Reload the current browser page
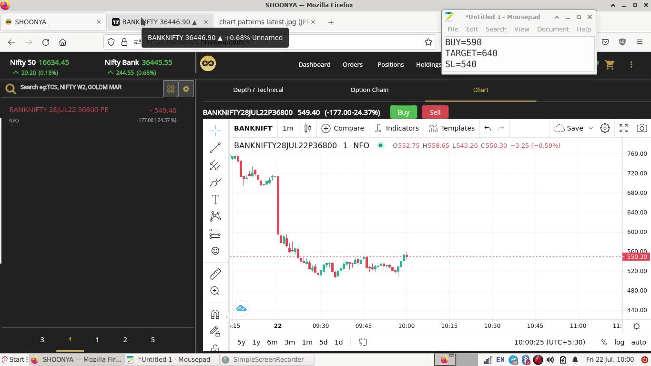 (46, 42)
